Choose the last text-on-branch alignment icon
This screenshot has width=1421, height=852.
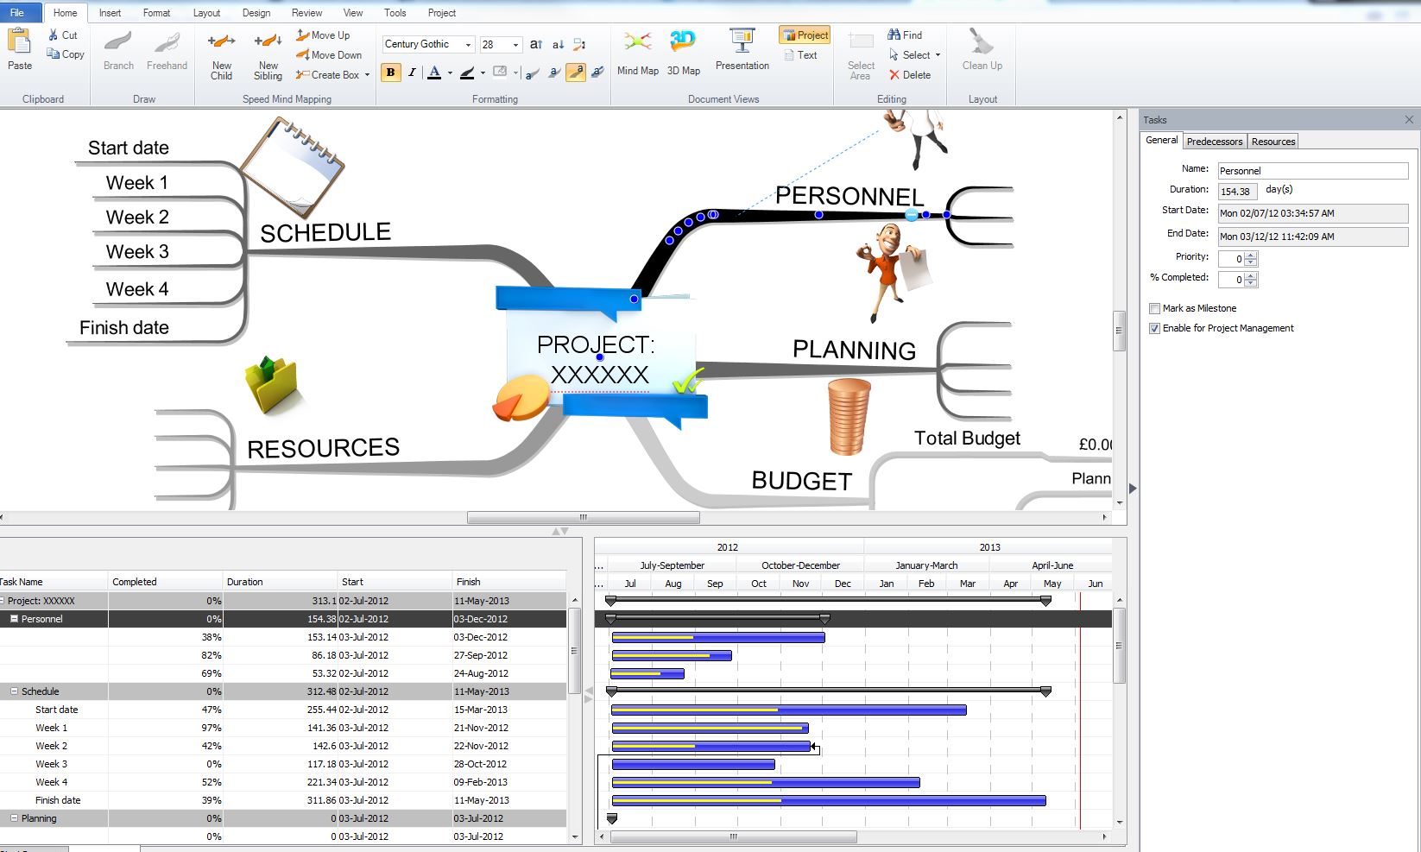(x=597, y=73)
